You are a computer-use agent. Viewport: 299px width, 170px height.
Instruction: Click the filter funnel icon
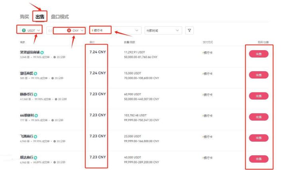[189, 31]
